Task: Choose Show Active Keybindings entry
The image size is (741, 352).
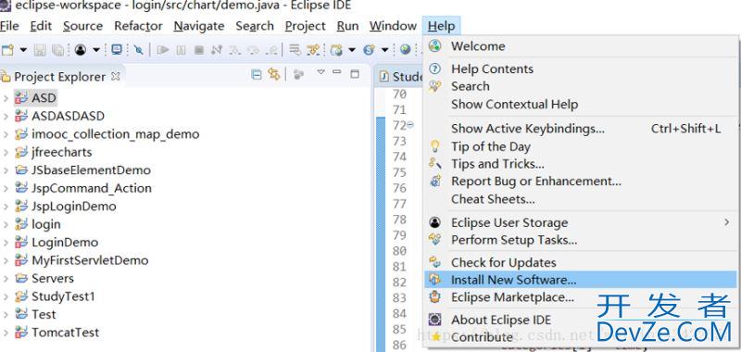Action: (x=581, y=129)
